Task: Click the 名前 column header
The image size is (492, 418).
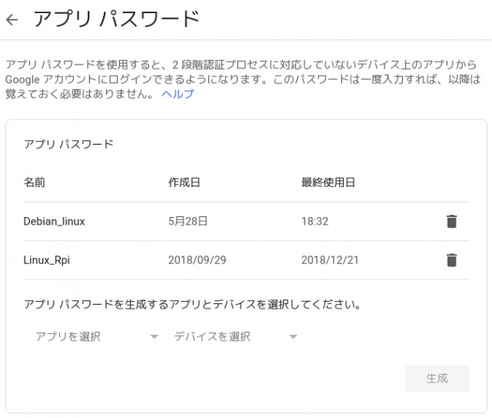Action: [35, 182]
